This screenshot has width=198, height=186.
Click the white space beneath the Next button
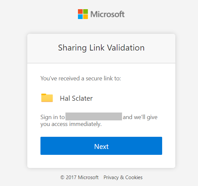[101, 161]
